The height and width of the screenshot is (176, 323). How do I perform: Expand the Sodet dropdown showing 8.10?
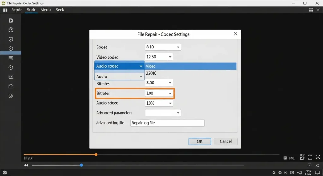(x=163, y=47)
